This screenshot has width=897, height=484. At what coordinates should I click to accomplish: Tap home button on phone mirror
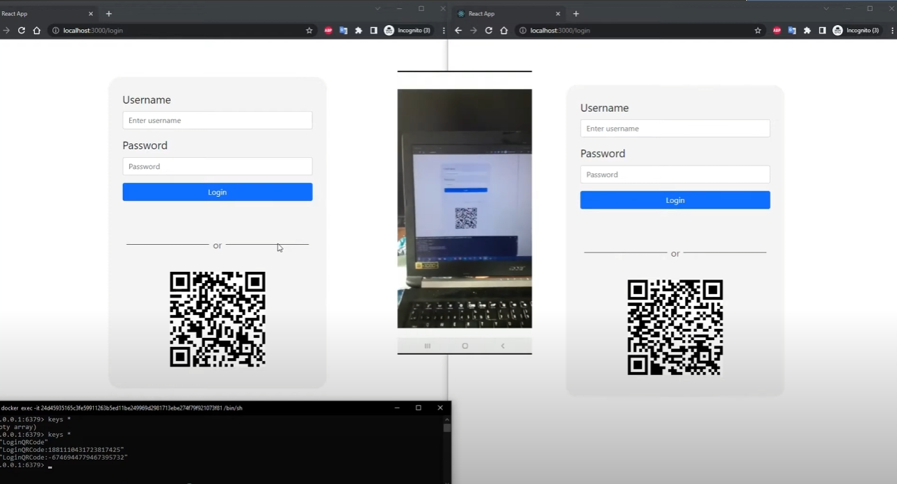click(x=465, y=346)
